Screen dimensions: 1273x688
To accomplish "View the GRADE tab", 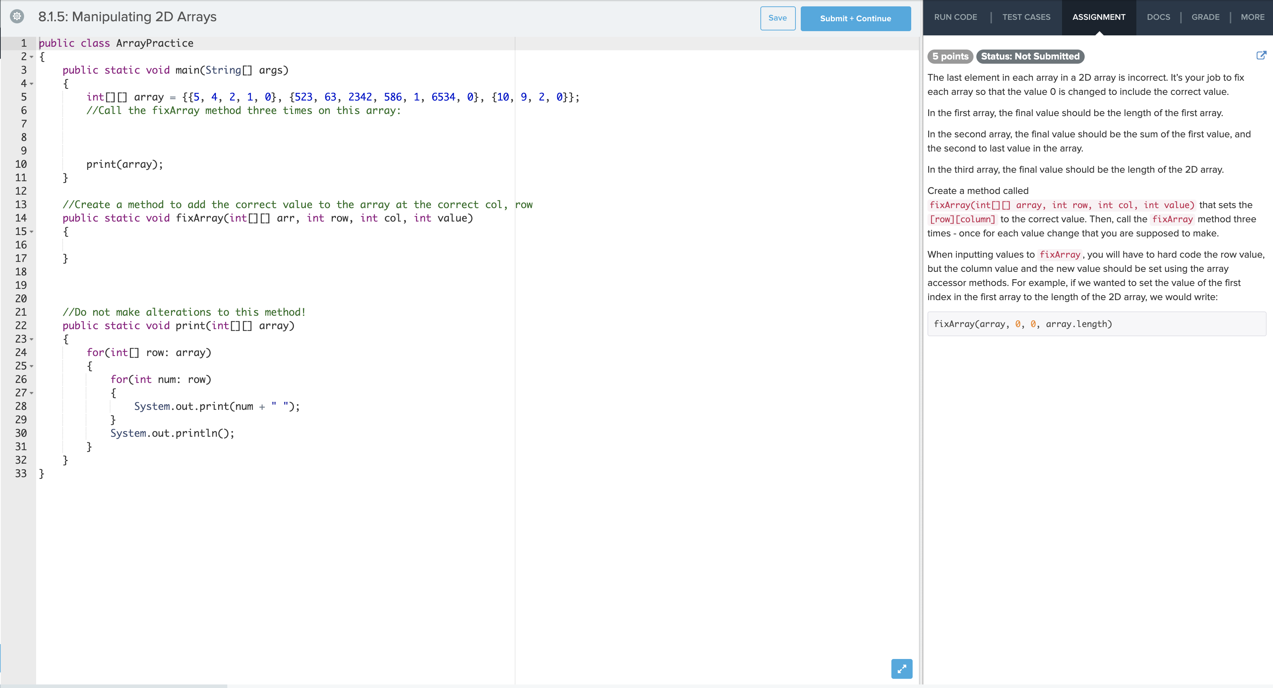I will tap(1205, 17).
